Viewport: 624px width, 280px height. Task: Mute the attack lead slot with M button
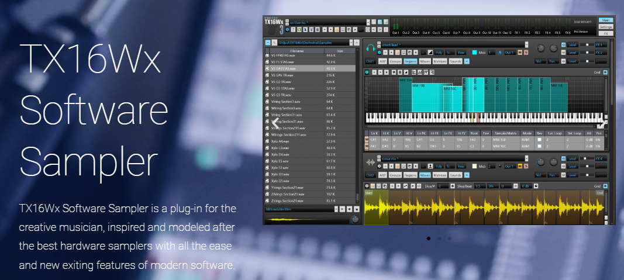520,53
